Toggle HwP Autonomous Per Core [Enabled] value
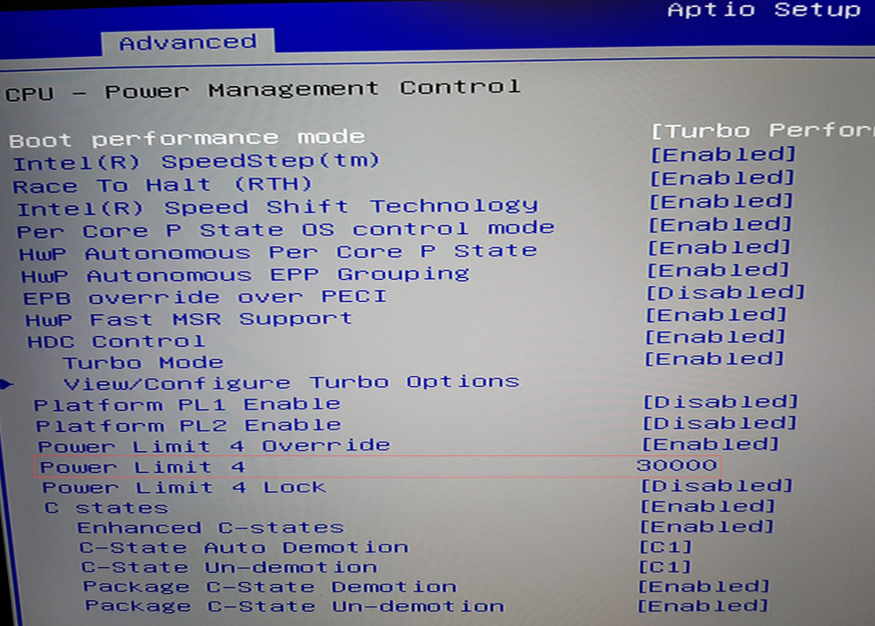 pos(719,247)
